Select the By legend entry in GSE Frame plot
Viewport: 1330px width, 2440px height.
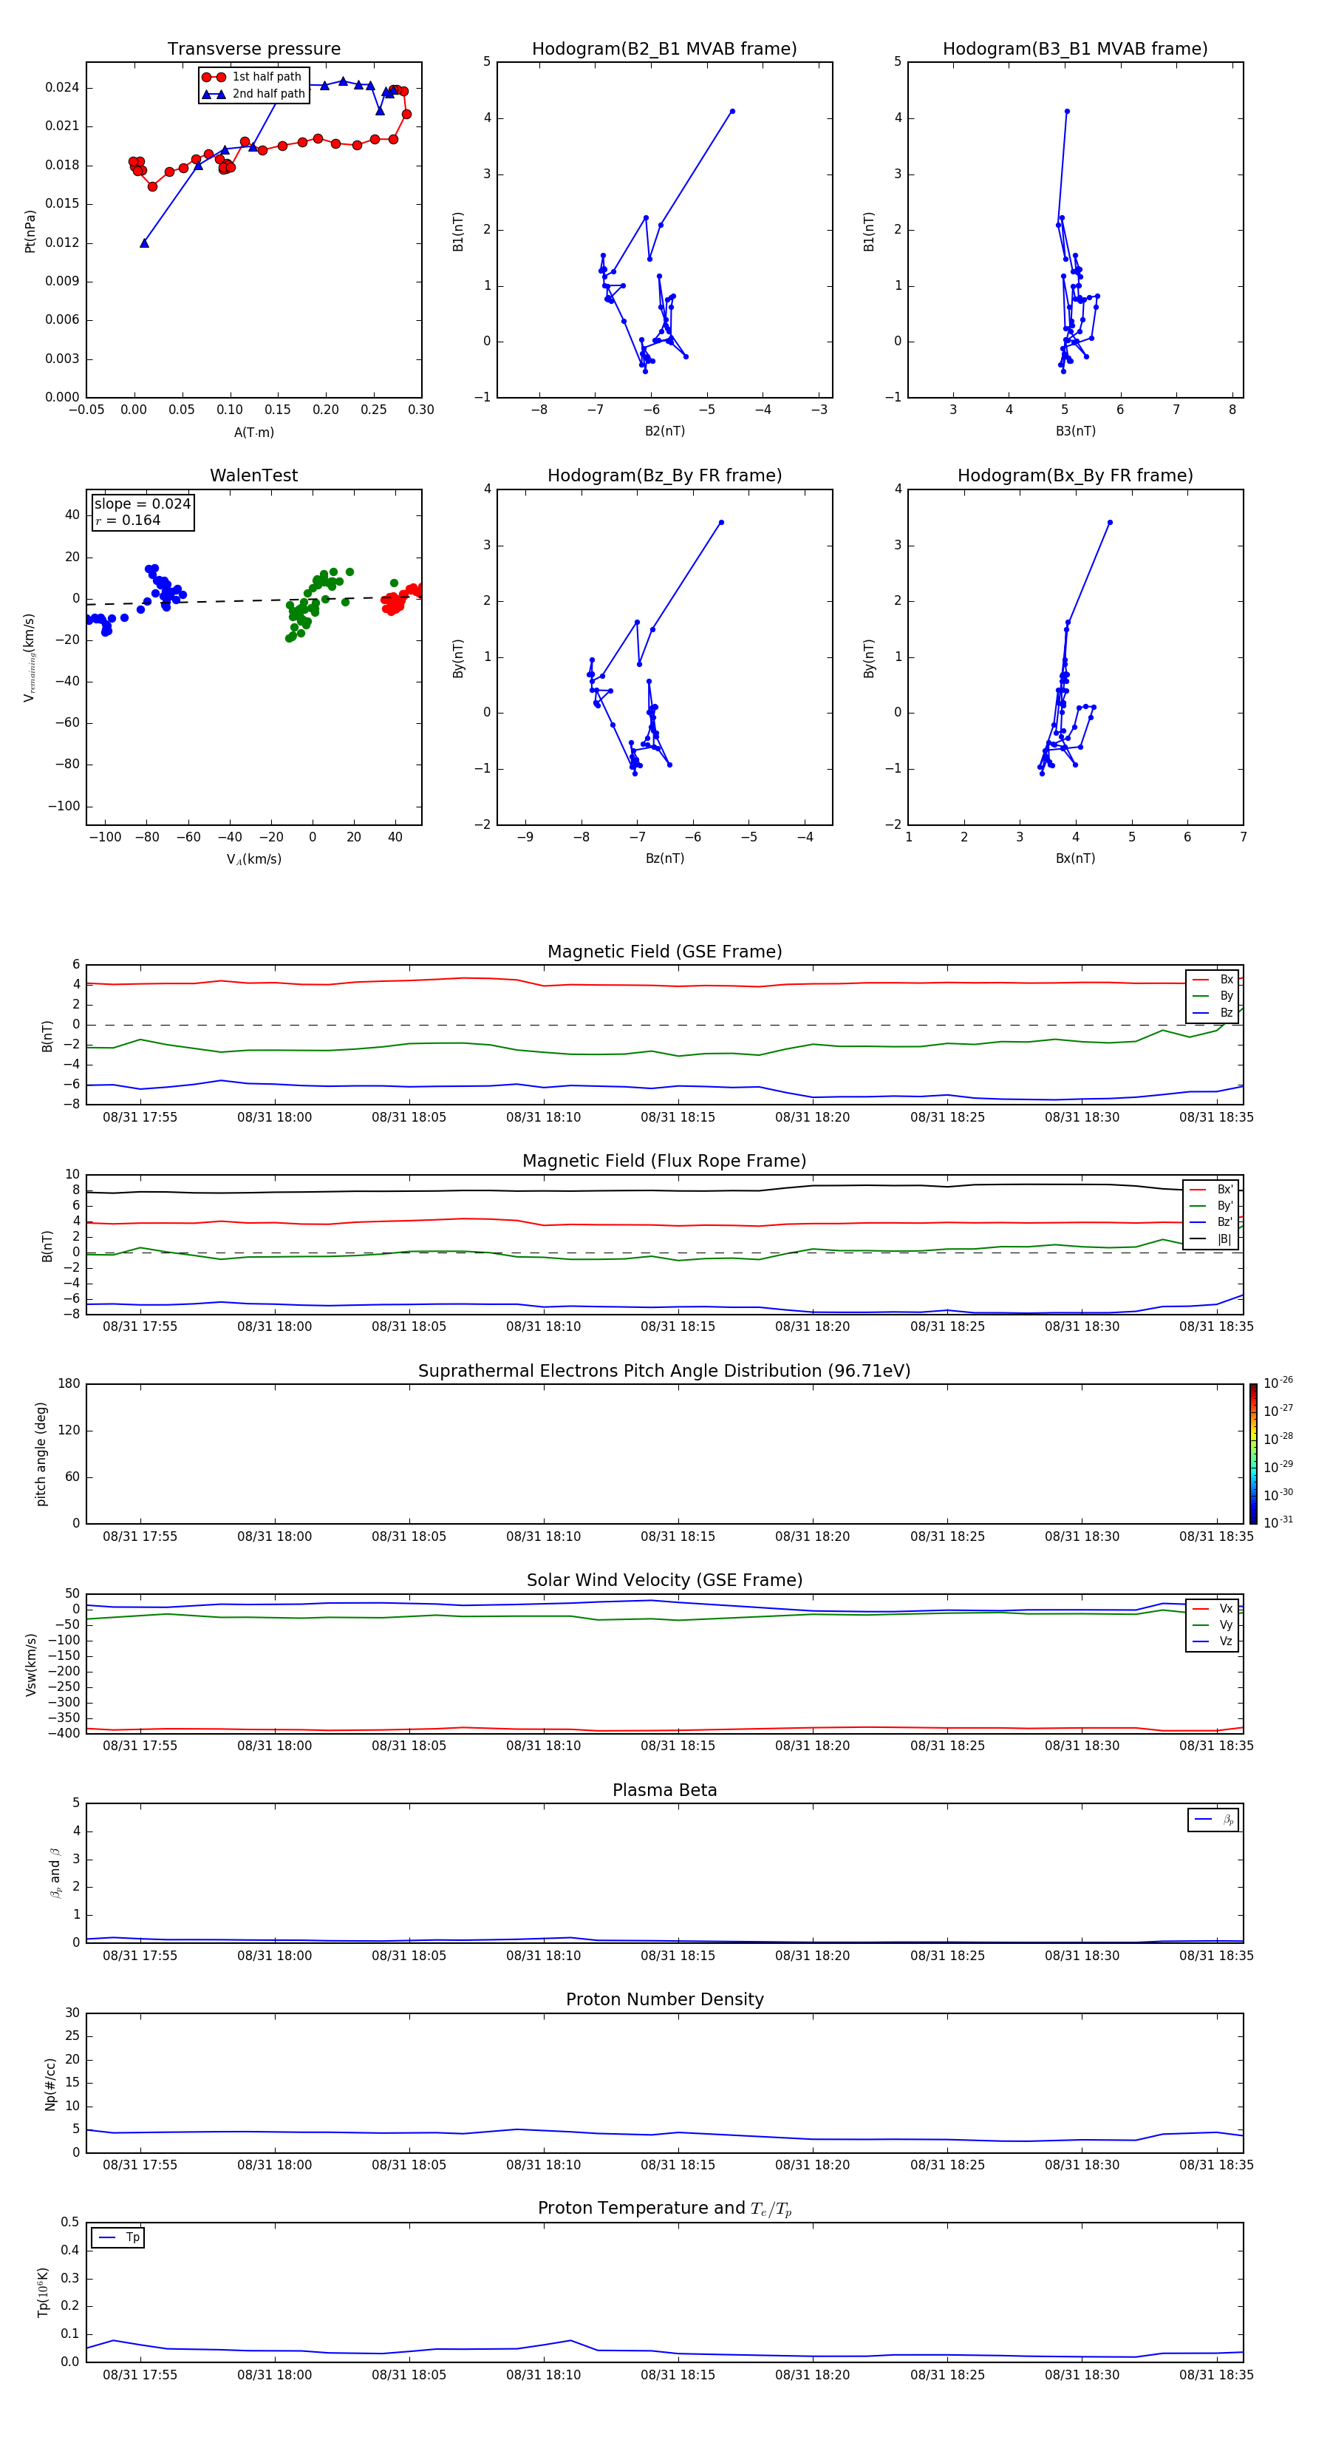[x=1213, y=997]
